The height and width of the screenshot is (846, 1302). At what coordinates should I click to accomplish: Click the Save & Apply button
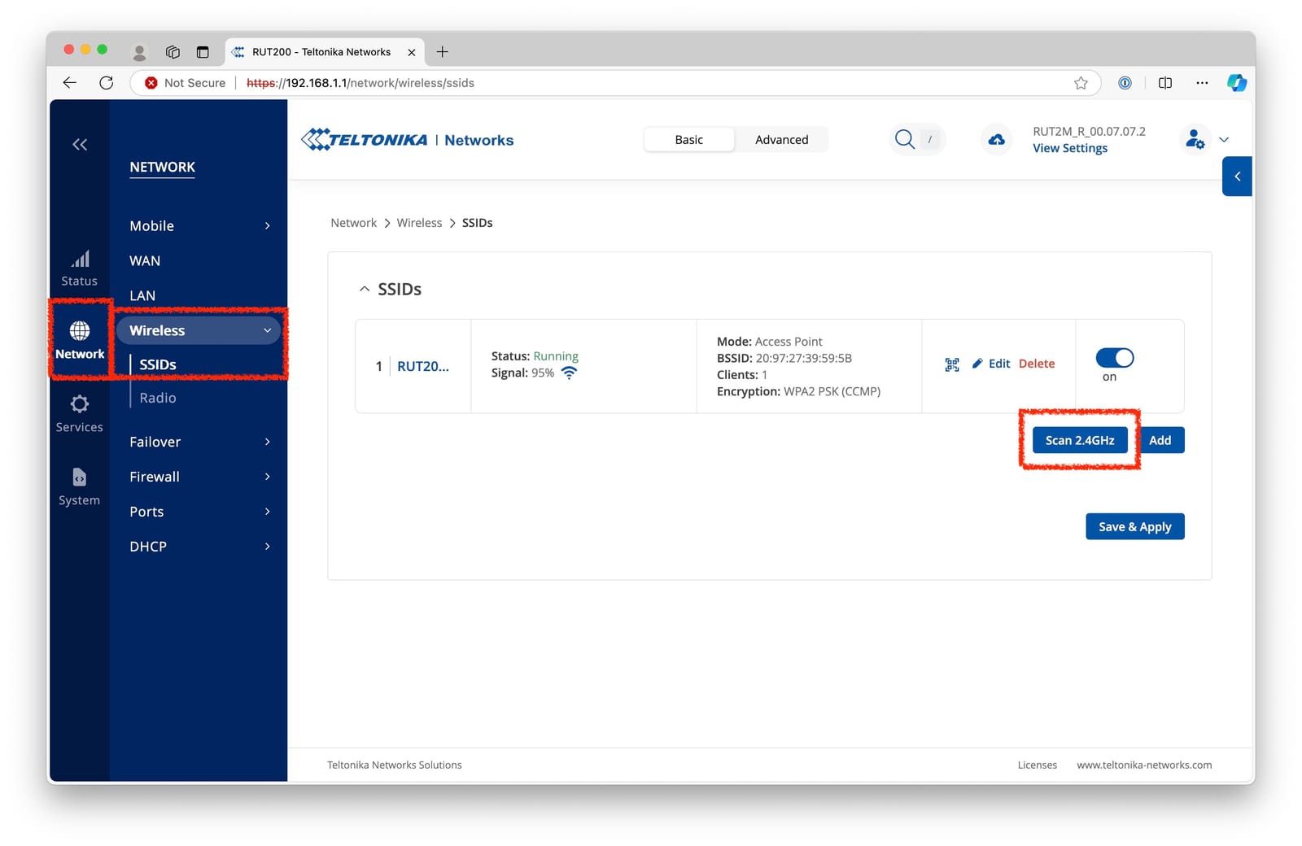pos(1134,526)
